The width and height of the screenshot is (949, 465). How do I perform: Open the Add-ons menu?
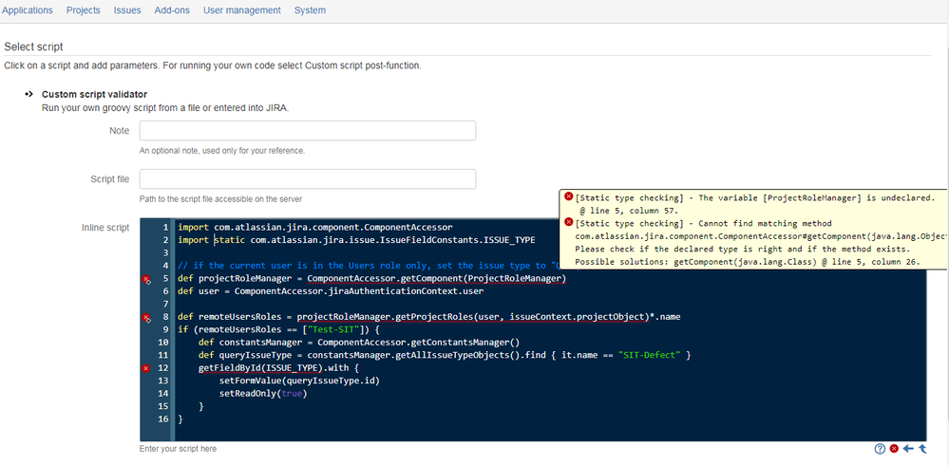(172, 10)
